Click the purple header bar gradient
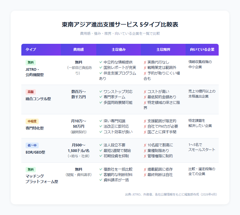240x215 pixels. pos(120,50)
